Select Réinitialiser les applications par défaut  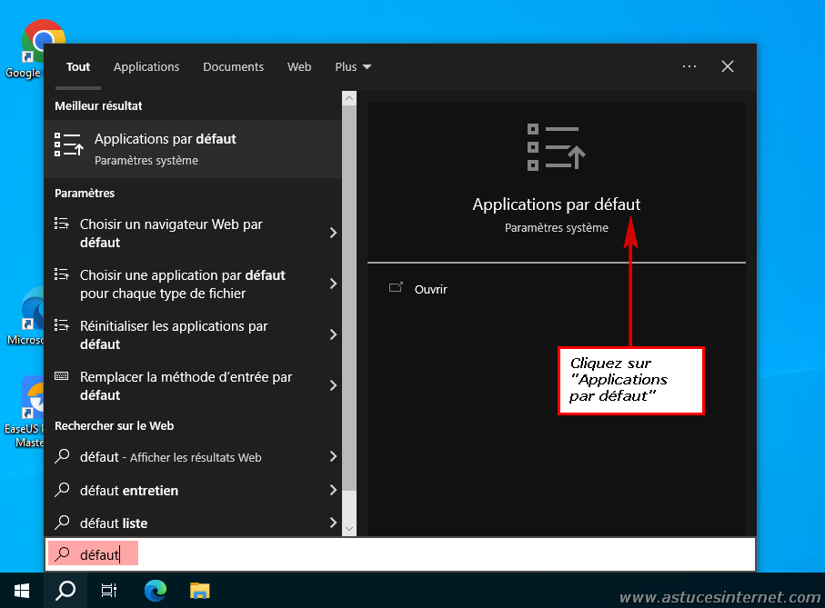(x=193, y=334)
